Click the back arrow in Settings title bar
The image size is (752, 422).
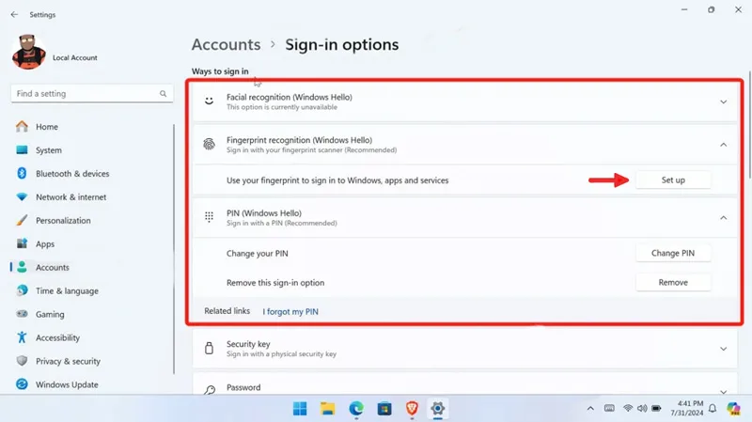pos(14,14)
